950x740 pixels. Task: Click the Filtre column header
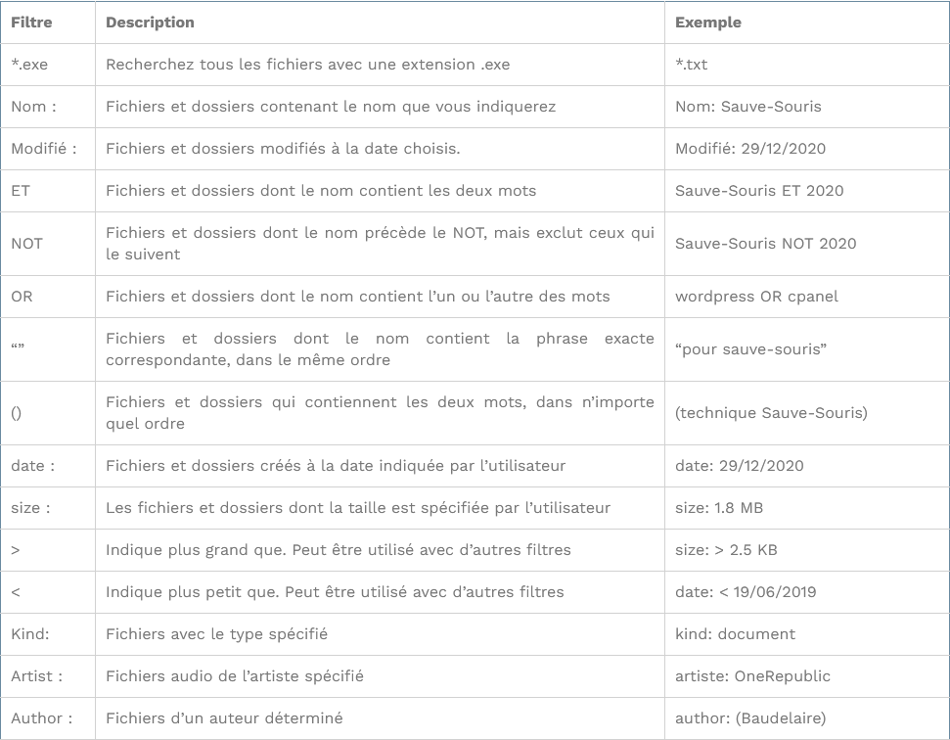coord(31,23)
